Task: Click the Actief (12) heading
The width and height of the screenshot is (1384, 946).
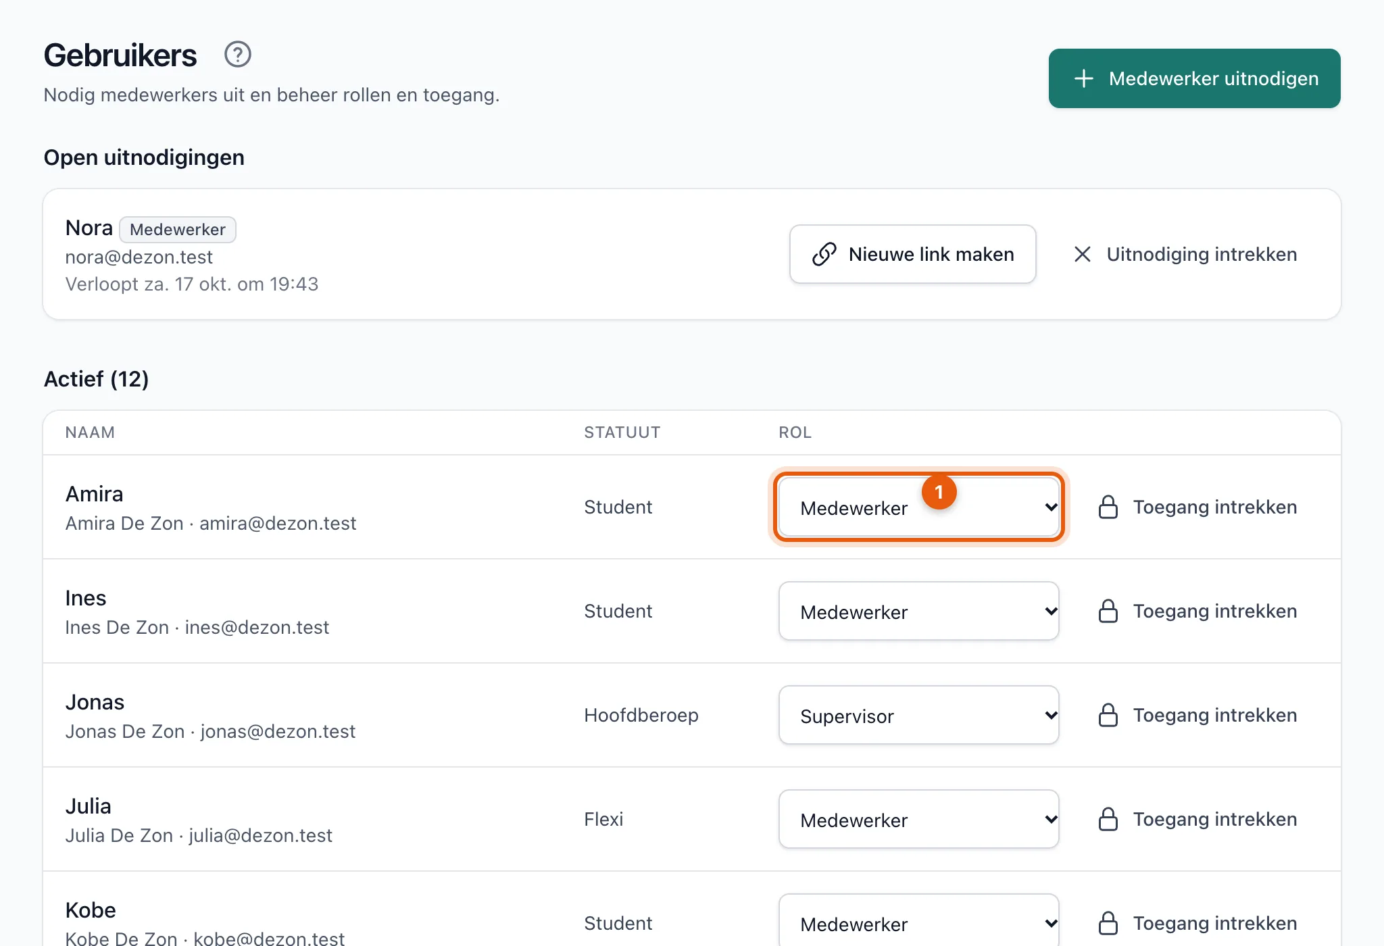Action: [x=96, y=379]
